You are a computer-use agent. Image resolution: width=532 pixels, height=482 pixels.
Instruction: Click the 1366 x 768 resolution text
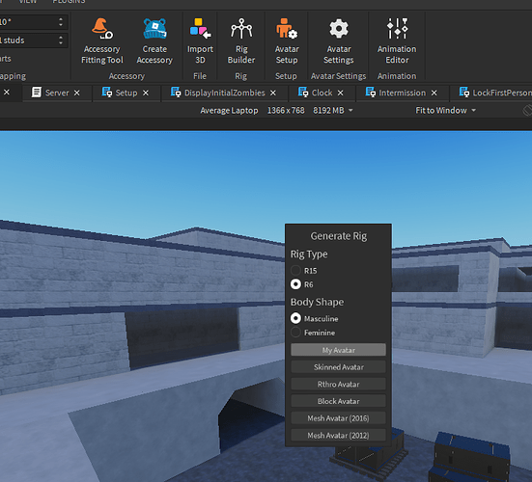pyautogui.click(x=286, y=111)
